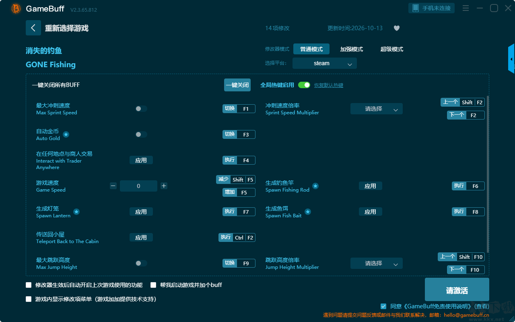Click the Game Speed value field
This screenshot has width=515, height=322.
coord(138,186)
